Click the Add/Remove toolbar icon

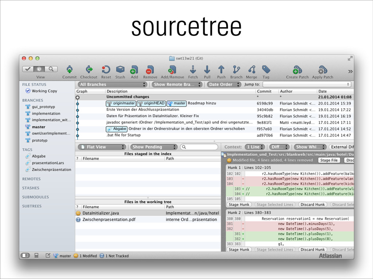[x=172, y=70]
